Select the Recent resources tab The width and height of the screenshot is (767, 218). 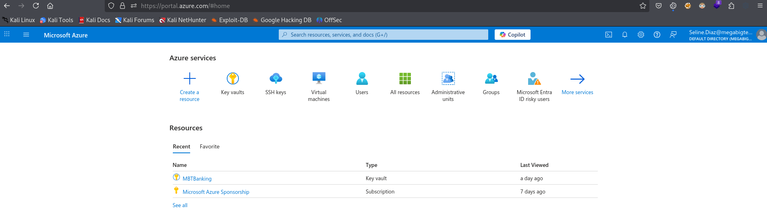(x=181, y=147)
